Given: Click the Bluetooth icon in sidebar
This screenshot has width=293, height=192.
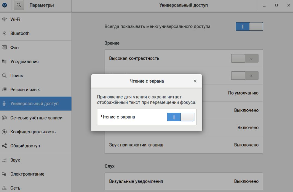Looking at the screenshot, I should pyautogui.click(x=4, y=34).
